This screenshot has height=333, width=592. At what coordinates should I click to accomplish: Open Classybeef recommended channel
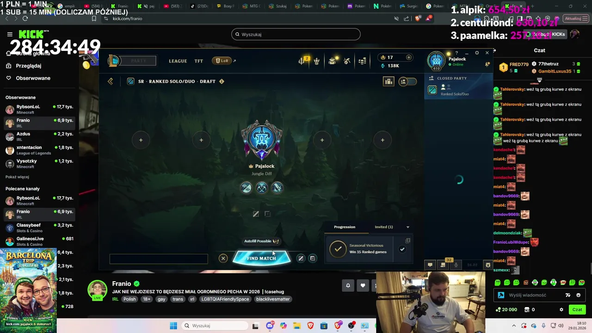pyautogui.click(x=39, y=228)
